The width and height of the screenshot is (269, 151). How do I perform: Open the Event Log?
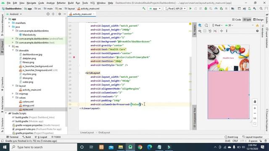[x=231, y=137]
